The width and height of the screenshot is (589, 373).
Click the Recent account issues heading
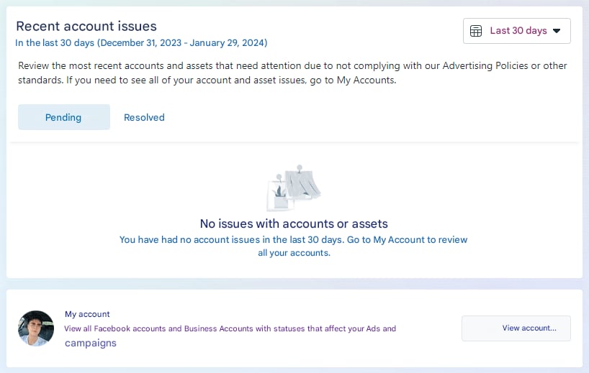click(86, 27)
